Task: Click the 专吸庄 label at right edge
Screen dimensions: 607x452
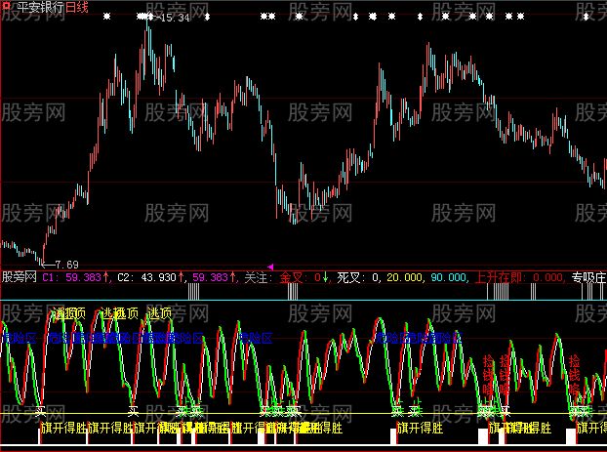Action: click(x=587, y=277)
